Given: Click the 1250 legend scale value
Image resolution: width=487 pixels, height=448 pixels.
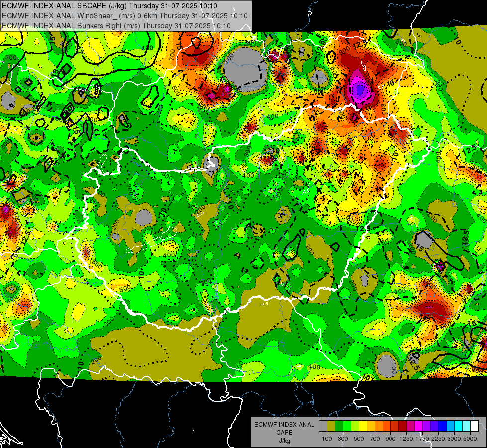Looking at the screenshot, I should pos(406,439).
